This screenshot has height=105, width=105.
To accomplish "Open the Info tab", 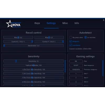I will [77, 23].
